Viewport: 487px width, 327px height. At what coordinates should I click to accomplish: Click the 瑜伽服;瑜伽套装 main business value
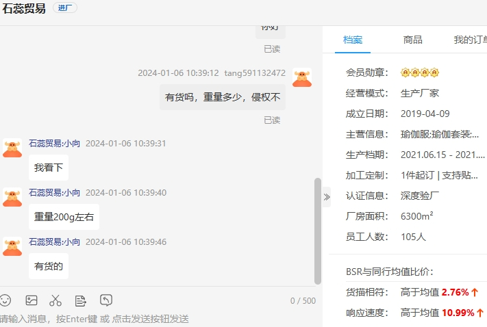440,134
